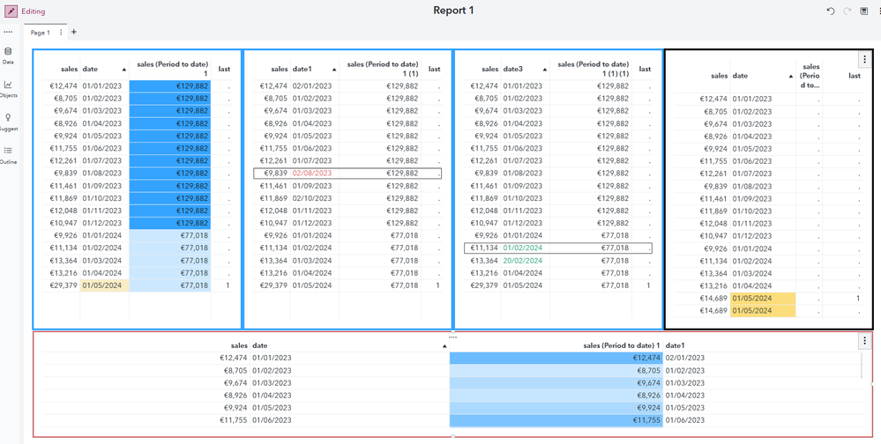881x444 pixels.
Task: Select the green 20/02/2024 date cell
Action: [523, 261]
